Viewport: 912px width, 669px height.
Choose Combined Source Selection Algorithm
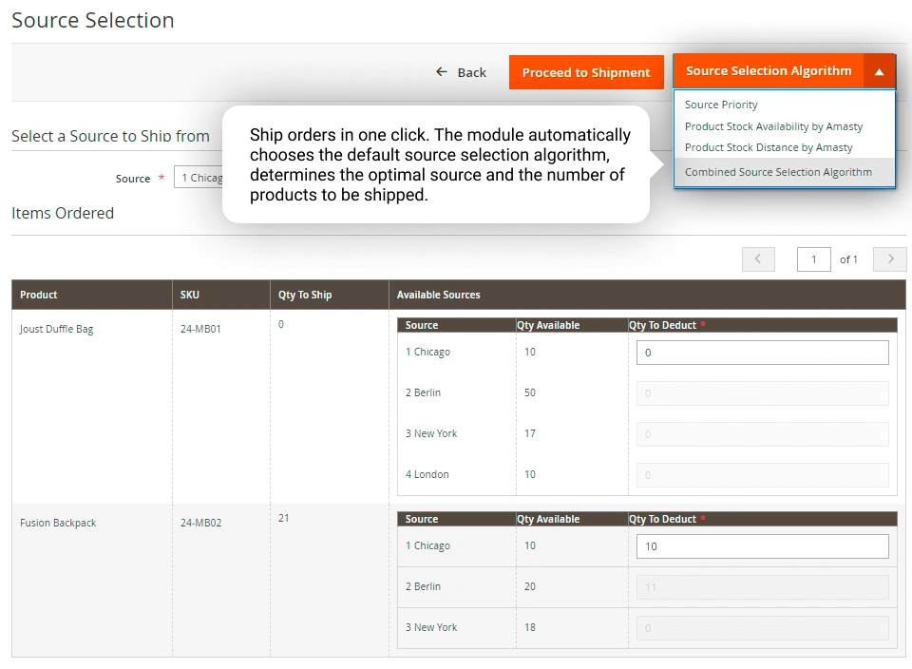pyautogui.click(x=778, y=172)
